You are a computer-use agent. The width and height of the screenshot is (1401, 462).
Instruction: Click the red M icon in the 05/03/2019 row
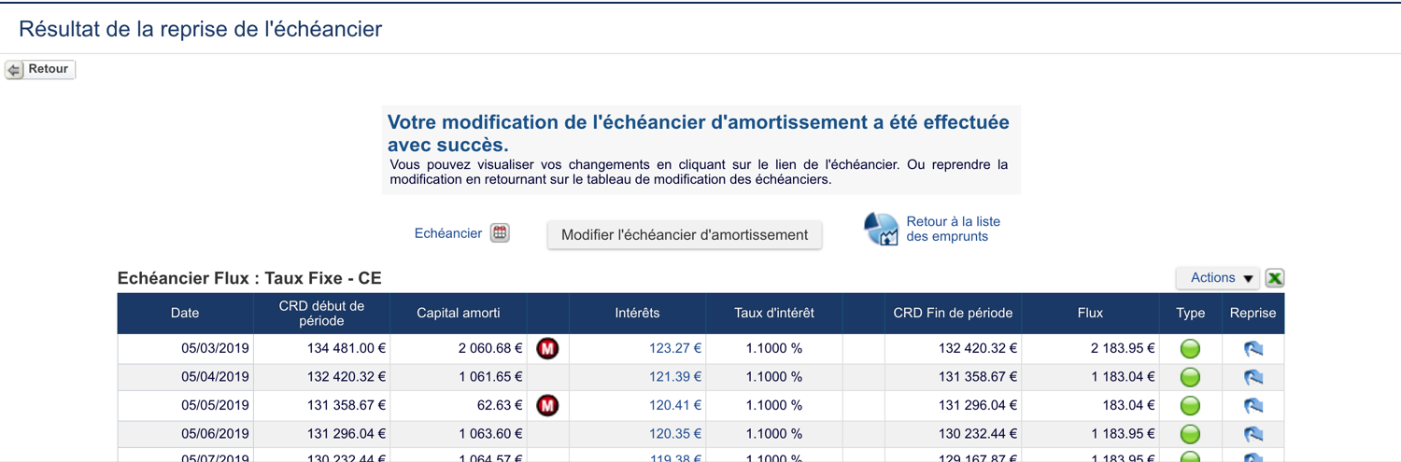[x=547, y=349]
